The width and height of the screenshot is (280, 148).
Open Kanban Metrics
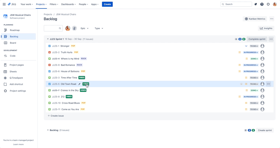pyautogui.click(x=255, y=19)
